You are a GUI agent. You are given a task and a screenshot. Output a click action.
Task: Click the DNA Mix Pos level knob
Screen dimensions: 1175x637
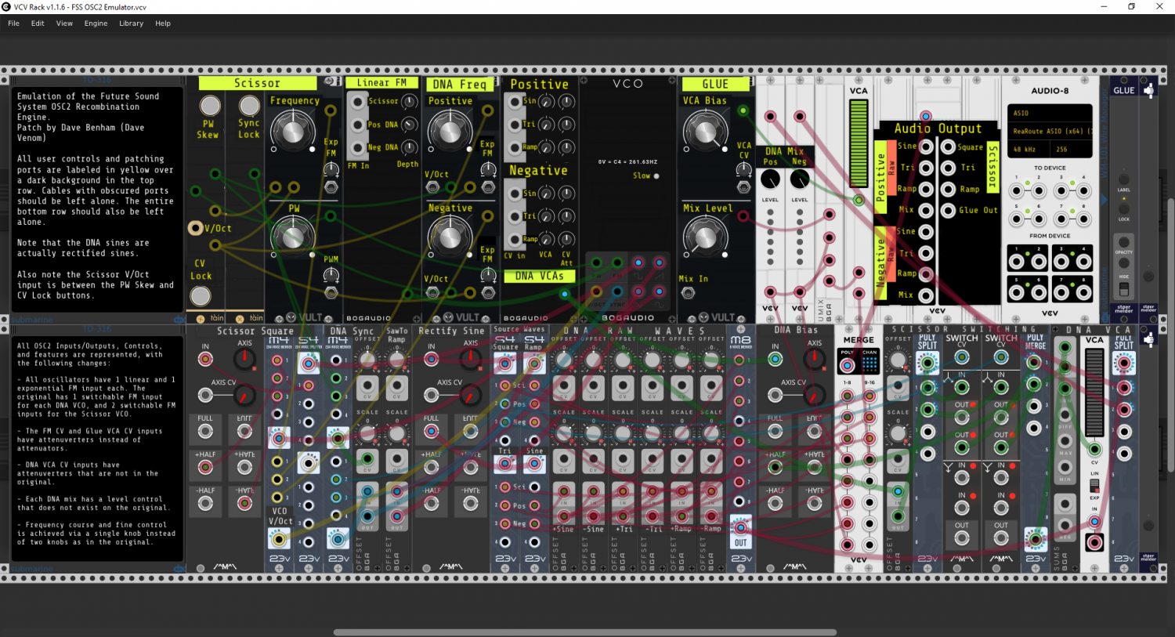(770, 179)
